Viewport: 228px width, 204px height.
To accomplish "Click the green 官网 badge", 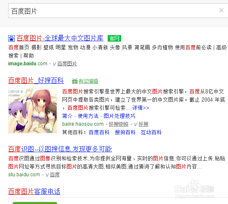I will tap(114, 38).
